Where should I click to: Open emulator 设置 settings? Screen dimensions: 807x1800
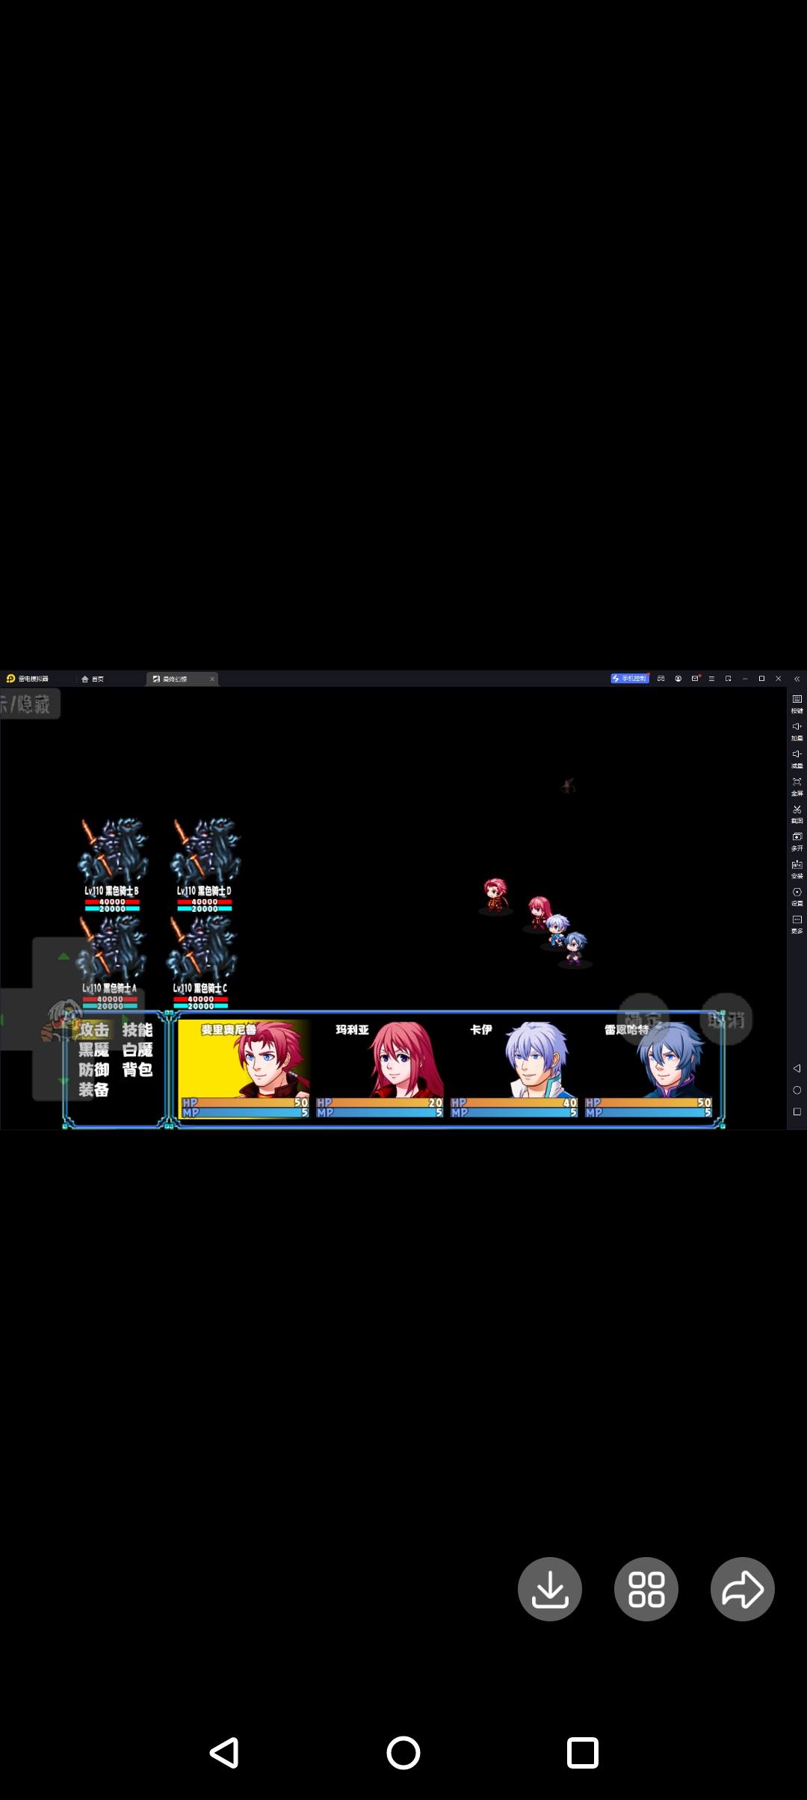click(x=797, y=896)
